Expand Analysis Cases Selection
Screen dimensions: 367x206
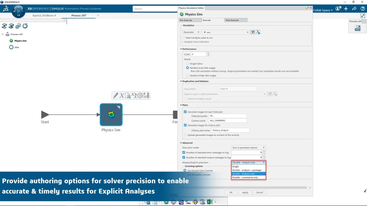[x=183, y=42]
